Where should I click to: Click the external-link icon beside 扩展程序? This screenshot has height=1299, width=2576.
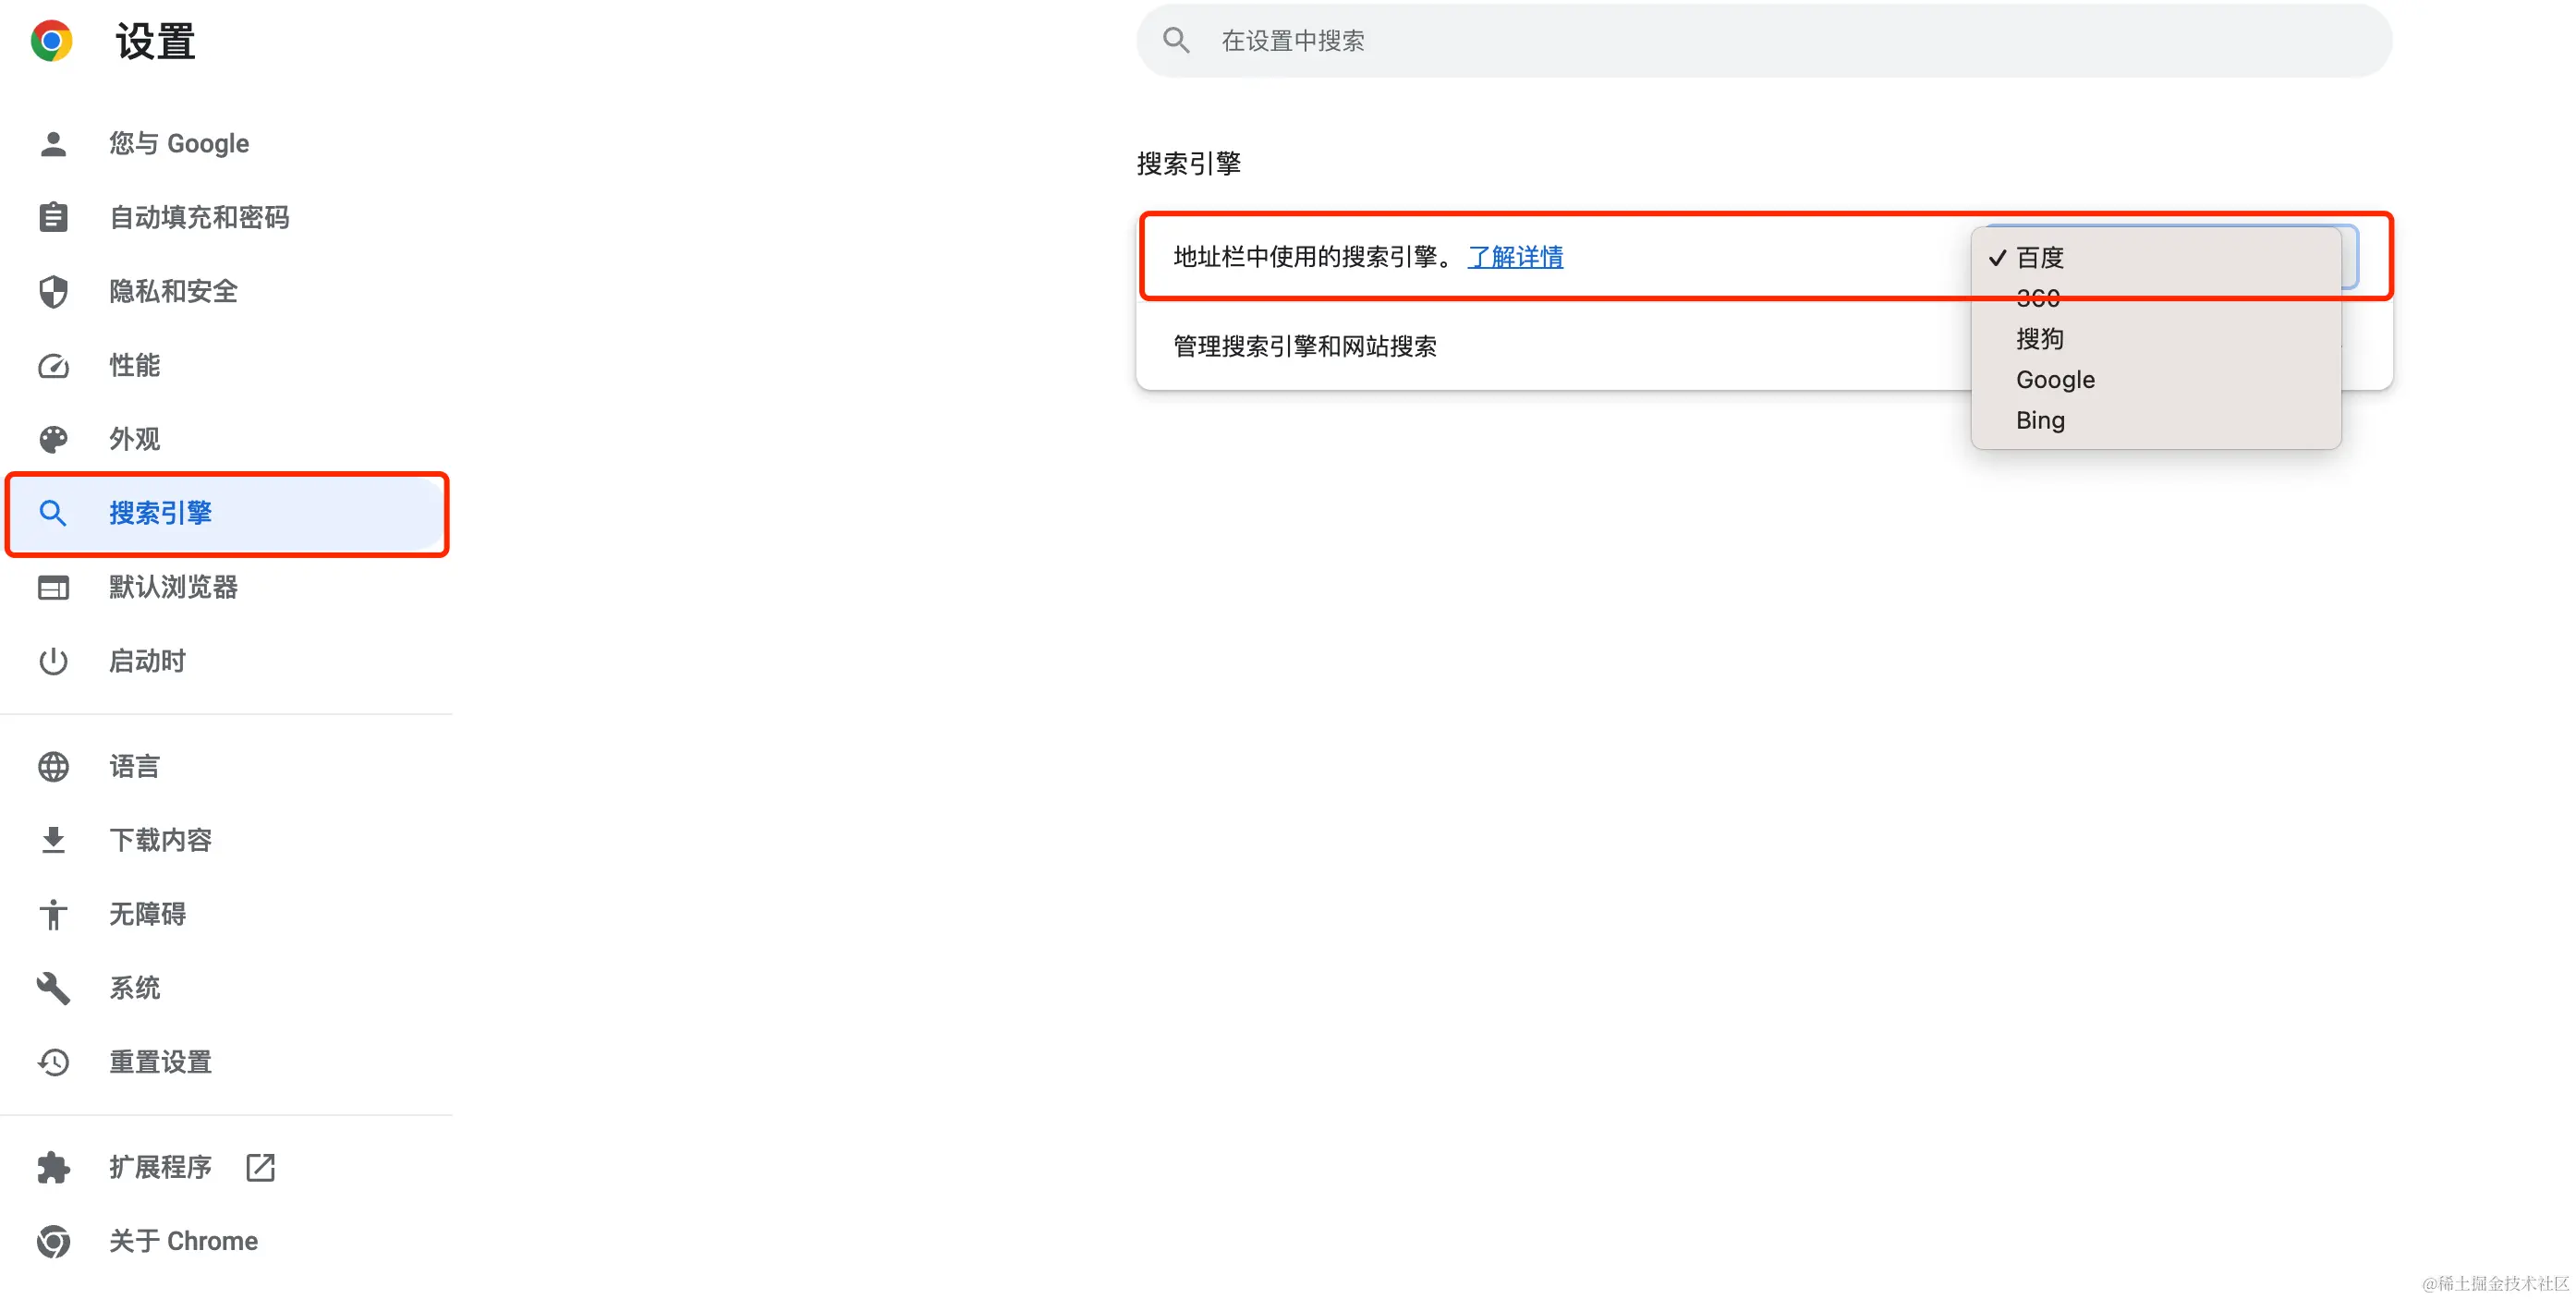[x=260, y=1167]
